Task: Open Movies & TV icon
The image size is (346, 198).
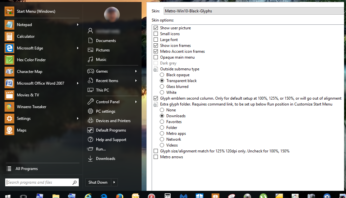Action: coord(9,95)
